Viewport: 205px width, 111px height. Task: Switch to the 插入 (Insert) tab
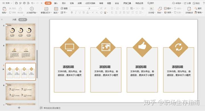[56, 3]
